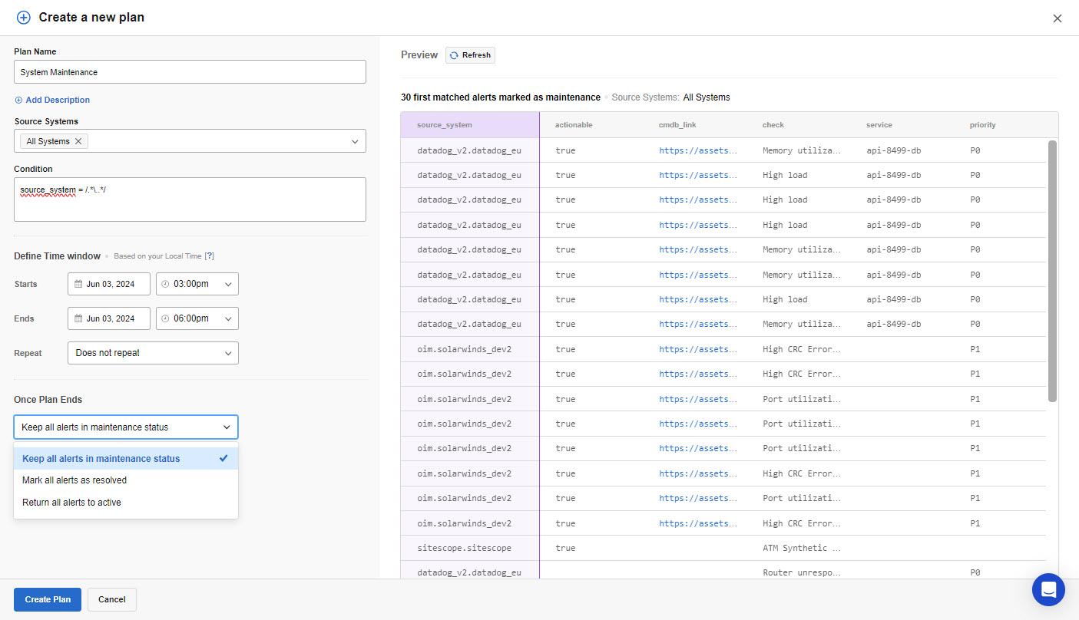Select Keep all alerts in maintenance status option
The width and height of the screenshot is (1079, 620).
[x=101, y=459]
